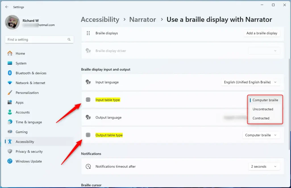Click the Accounts person icon

click(x=10, y=112)
